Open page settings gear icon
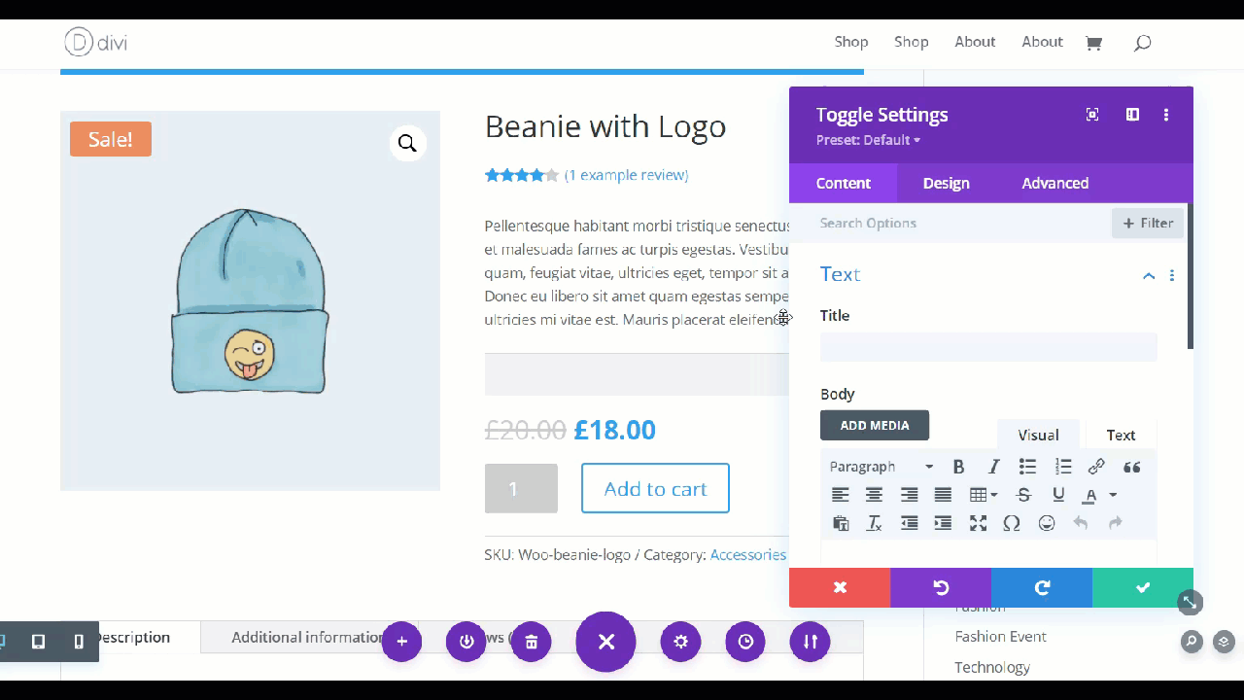Image resolution: width=1244 pixels, height=700 pixels. coord(680,642)
